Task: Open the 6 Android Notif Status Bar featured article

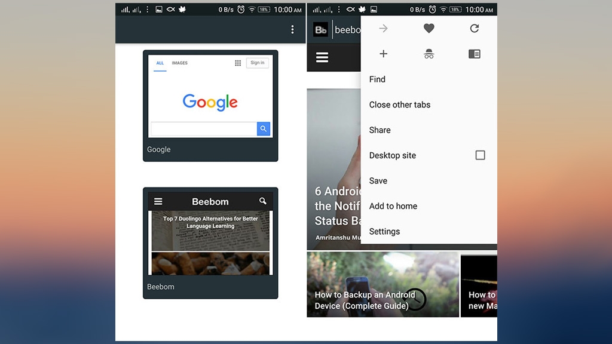Action: click(x=333, y=169)
